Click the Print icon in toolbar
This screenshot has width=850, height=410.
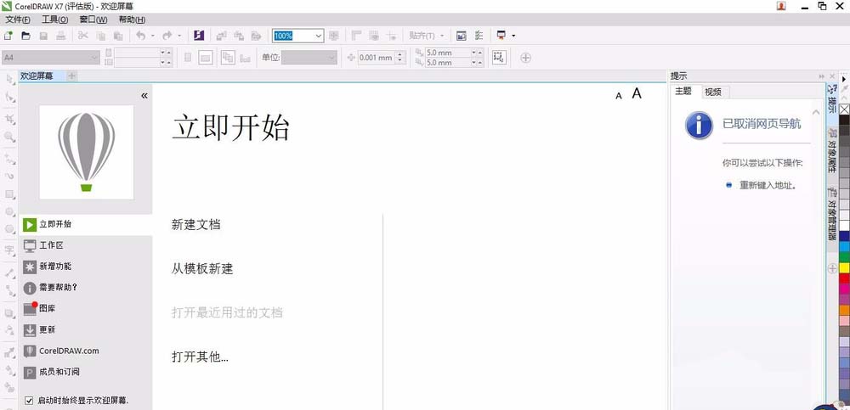(60, 36)
